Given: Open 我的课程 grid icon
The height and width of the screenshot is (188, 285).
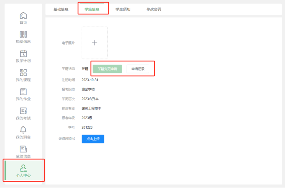Looking at the screenshot, I should tap(23, 73).
